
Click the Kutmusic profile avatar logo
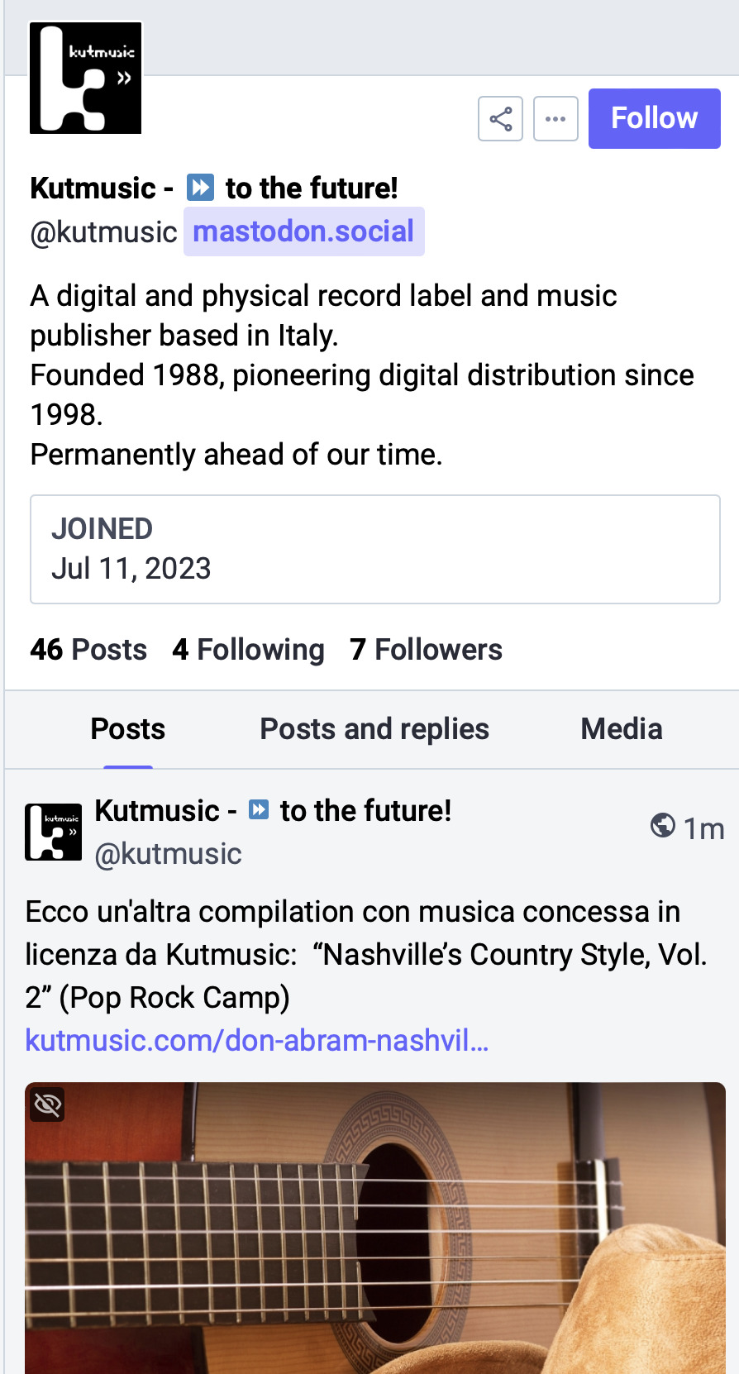pos(86,78)
